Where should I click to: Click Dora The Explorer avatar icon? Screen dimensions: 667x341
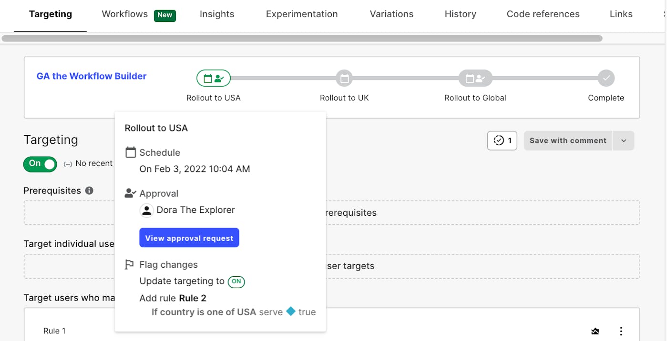click(146, 210)
